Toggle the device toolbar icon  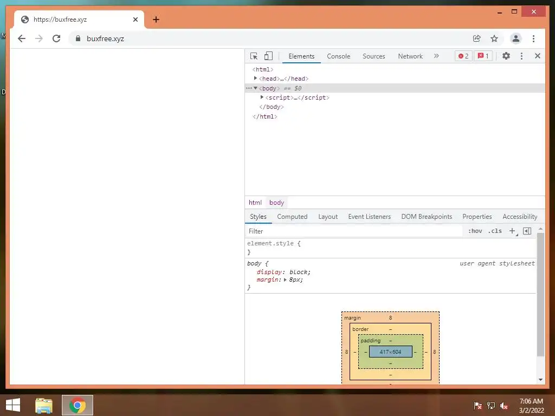click(269, 56)
